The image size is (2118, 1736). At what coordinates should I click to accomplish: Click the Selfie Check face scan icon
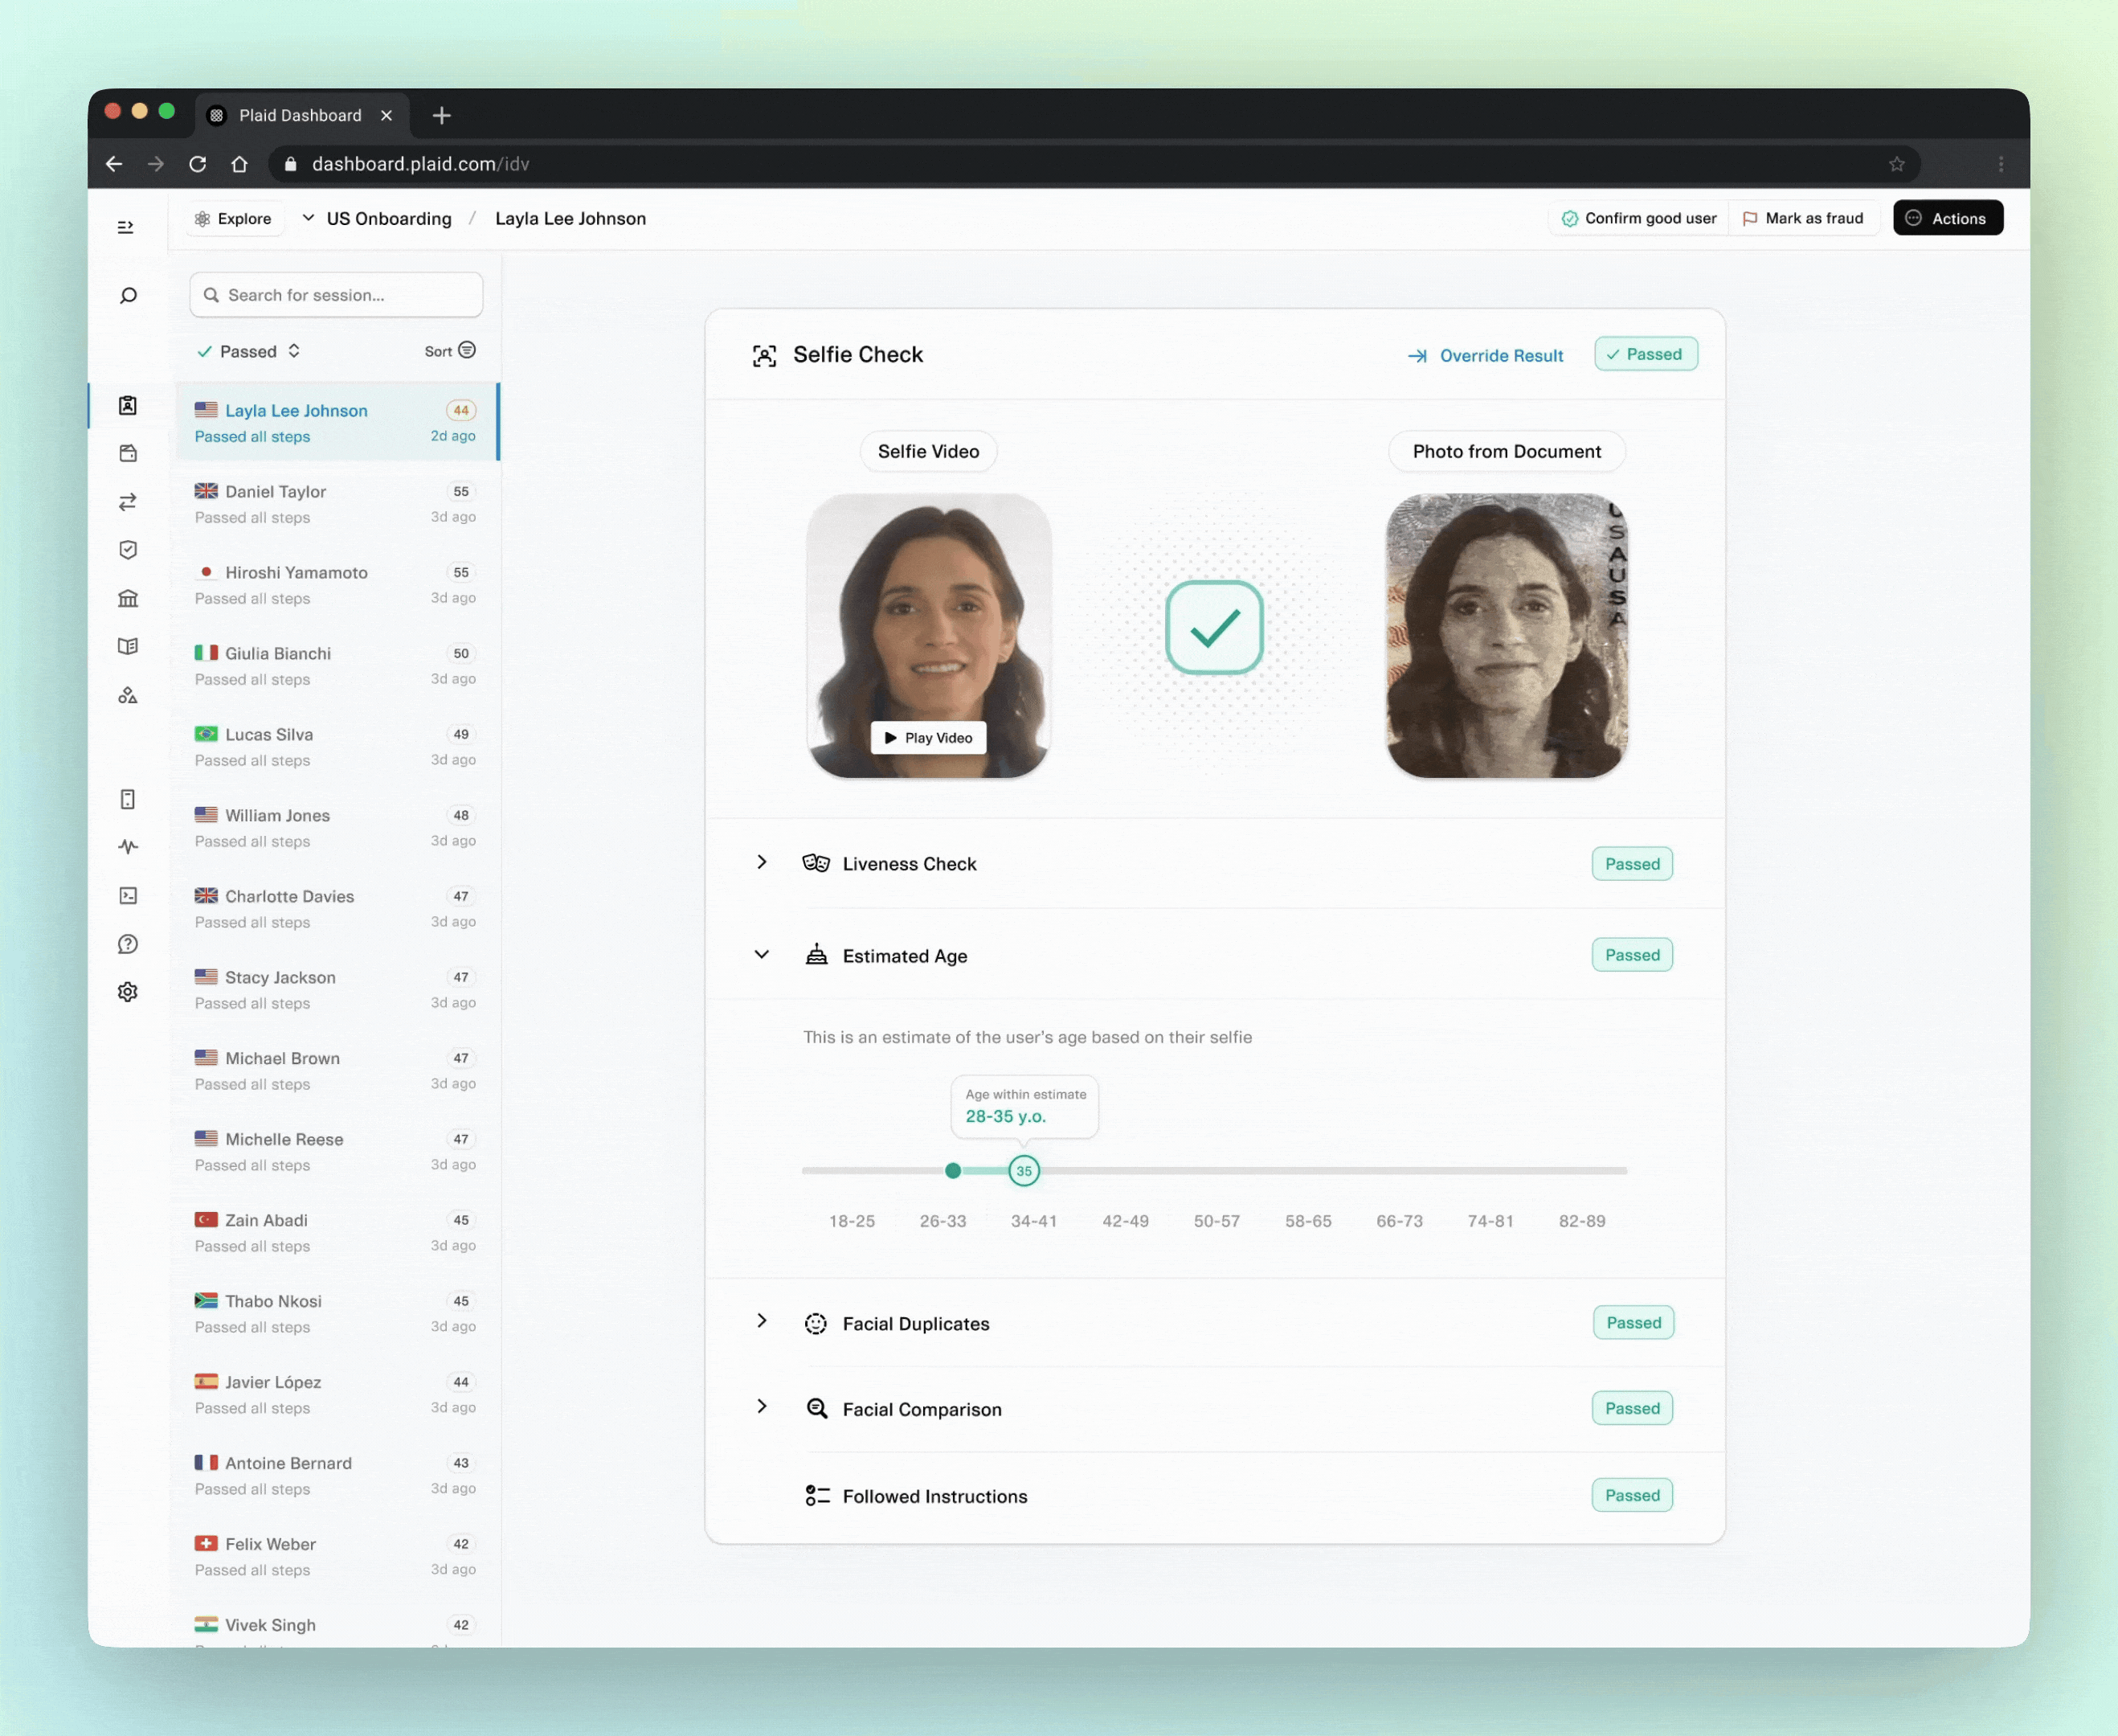tap(765, 356)
